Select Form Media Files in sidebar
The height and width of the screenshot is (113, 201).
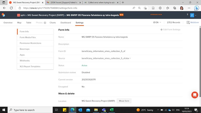point(35,37)
